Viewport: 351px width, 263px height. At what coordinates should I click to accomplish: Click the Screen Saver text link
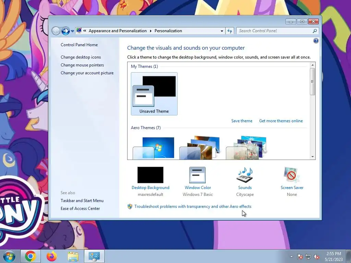coord(292,188)
